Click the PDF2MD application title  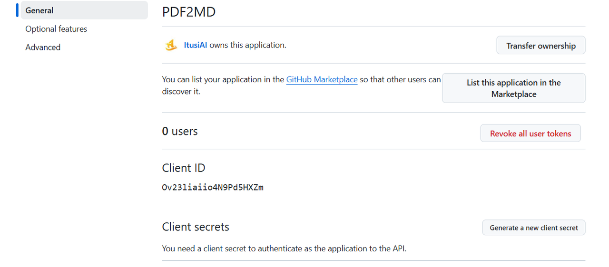click(189, 11)
